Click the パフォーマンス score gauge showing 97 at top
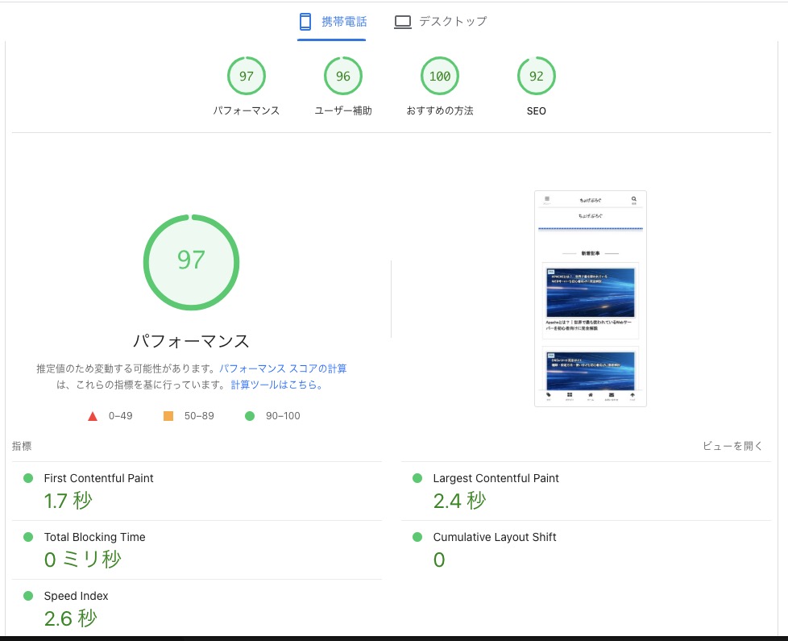788x641 pixels. click(246, 77)
